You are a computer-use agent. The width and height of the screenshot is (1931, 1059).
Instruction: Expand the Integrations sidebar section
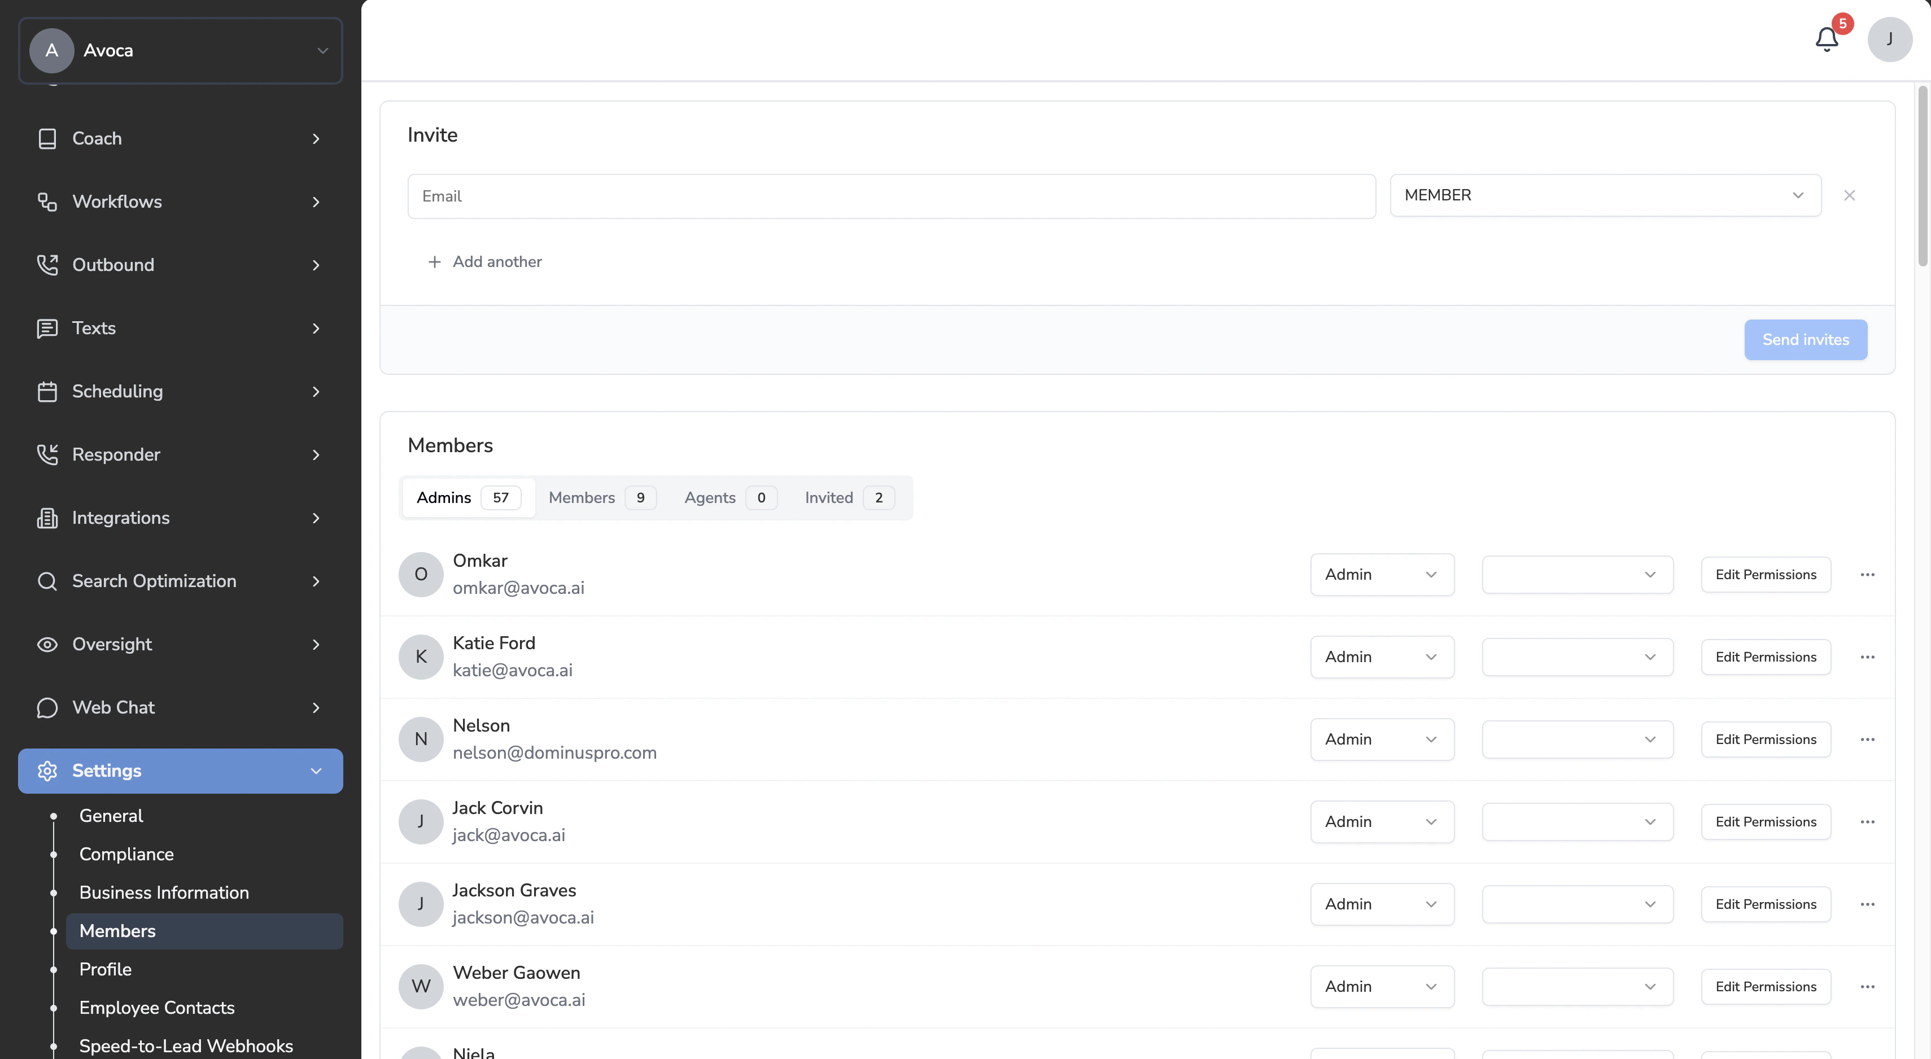point(180,518)
